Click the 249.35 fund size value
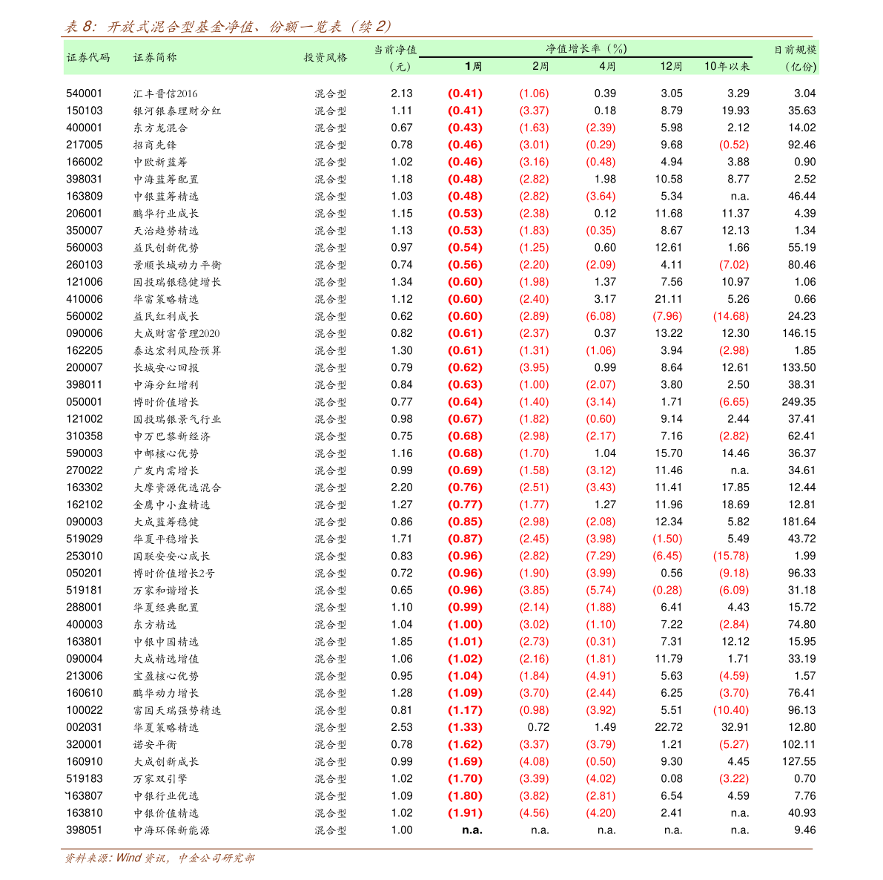 [798, 402]
